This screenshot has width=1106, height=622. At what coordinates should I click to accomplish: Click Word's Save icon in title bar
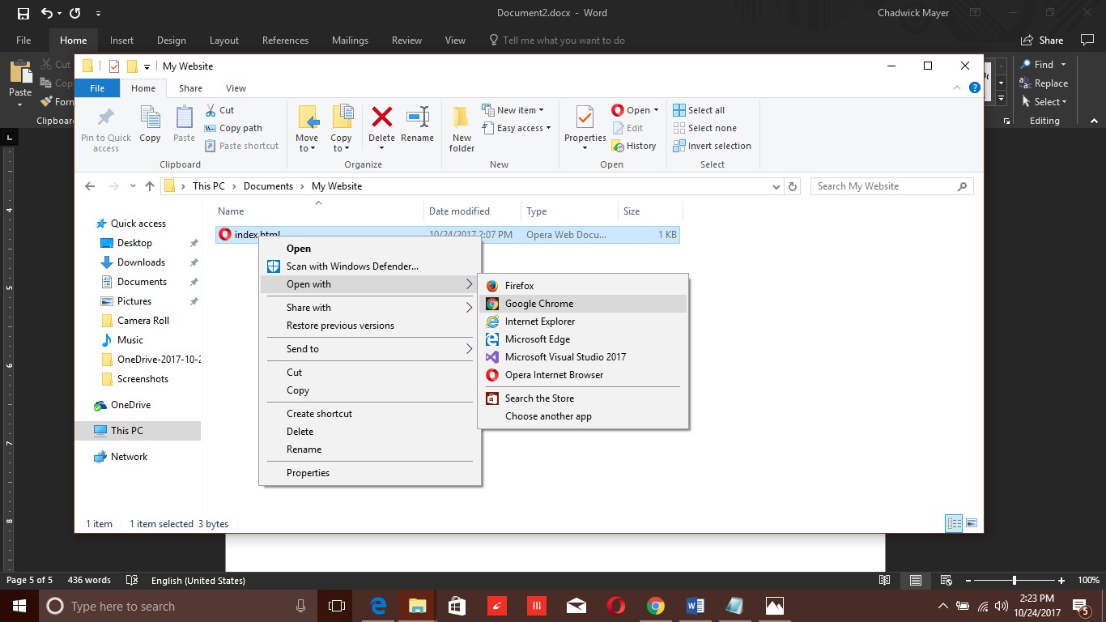click(23, 13)
